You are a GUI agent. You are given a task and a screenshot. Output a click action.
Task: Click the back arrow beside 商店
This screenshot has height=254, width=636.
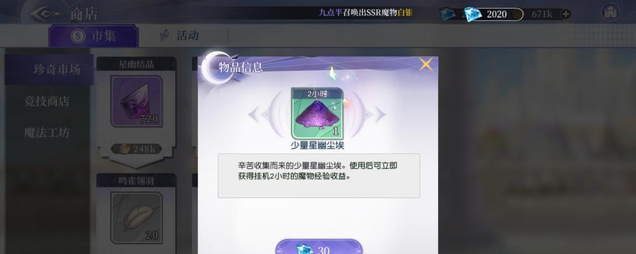point(46,14)
